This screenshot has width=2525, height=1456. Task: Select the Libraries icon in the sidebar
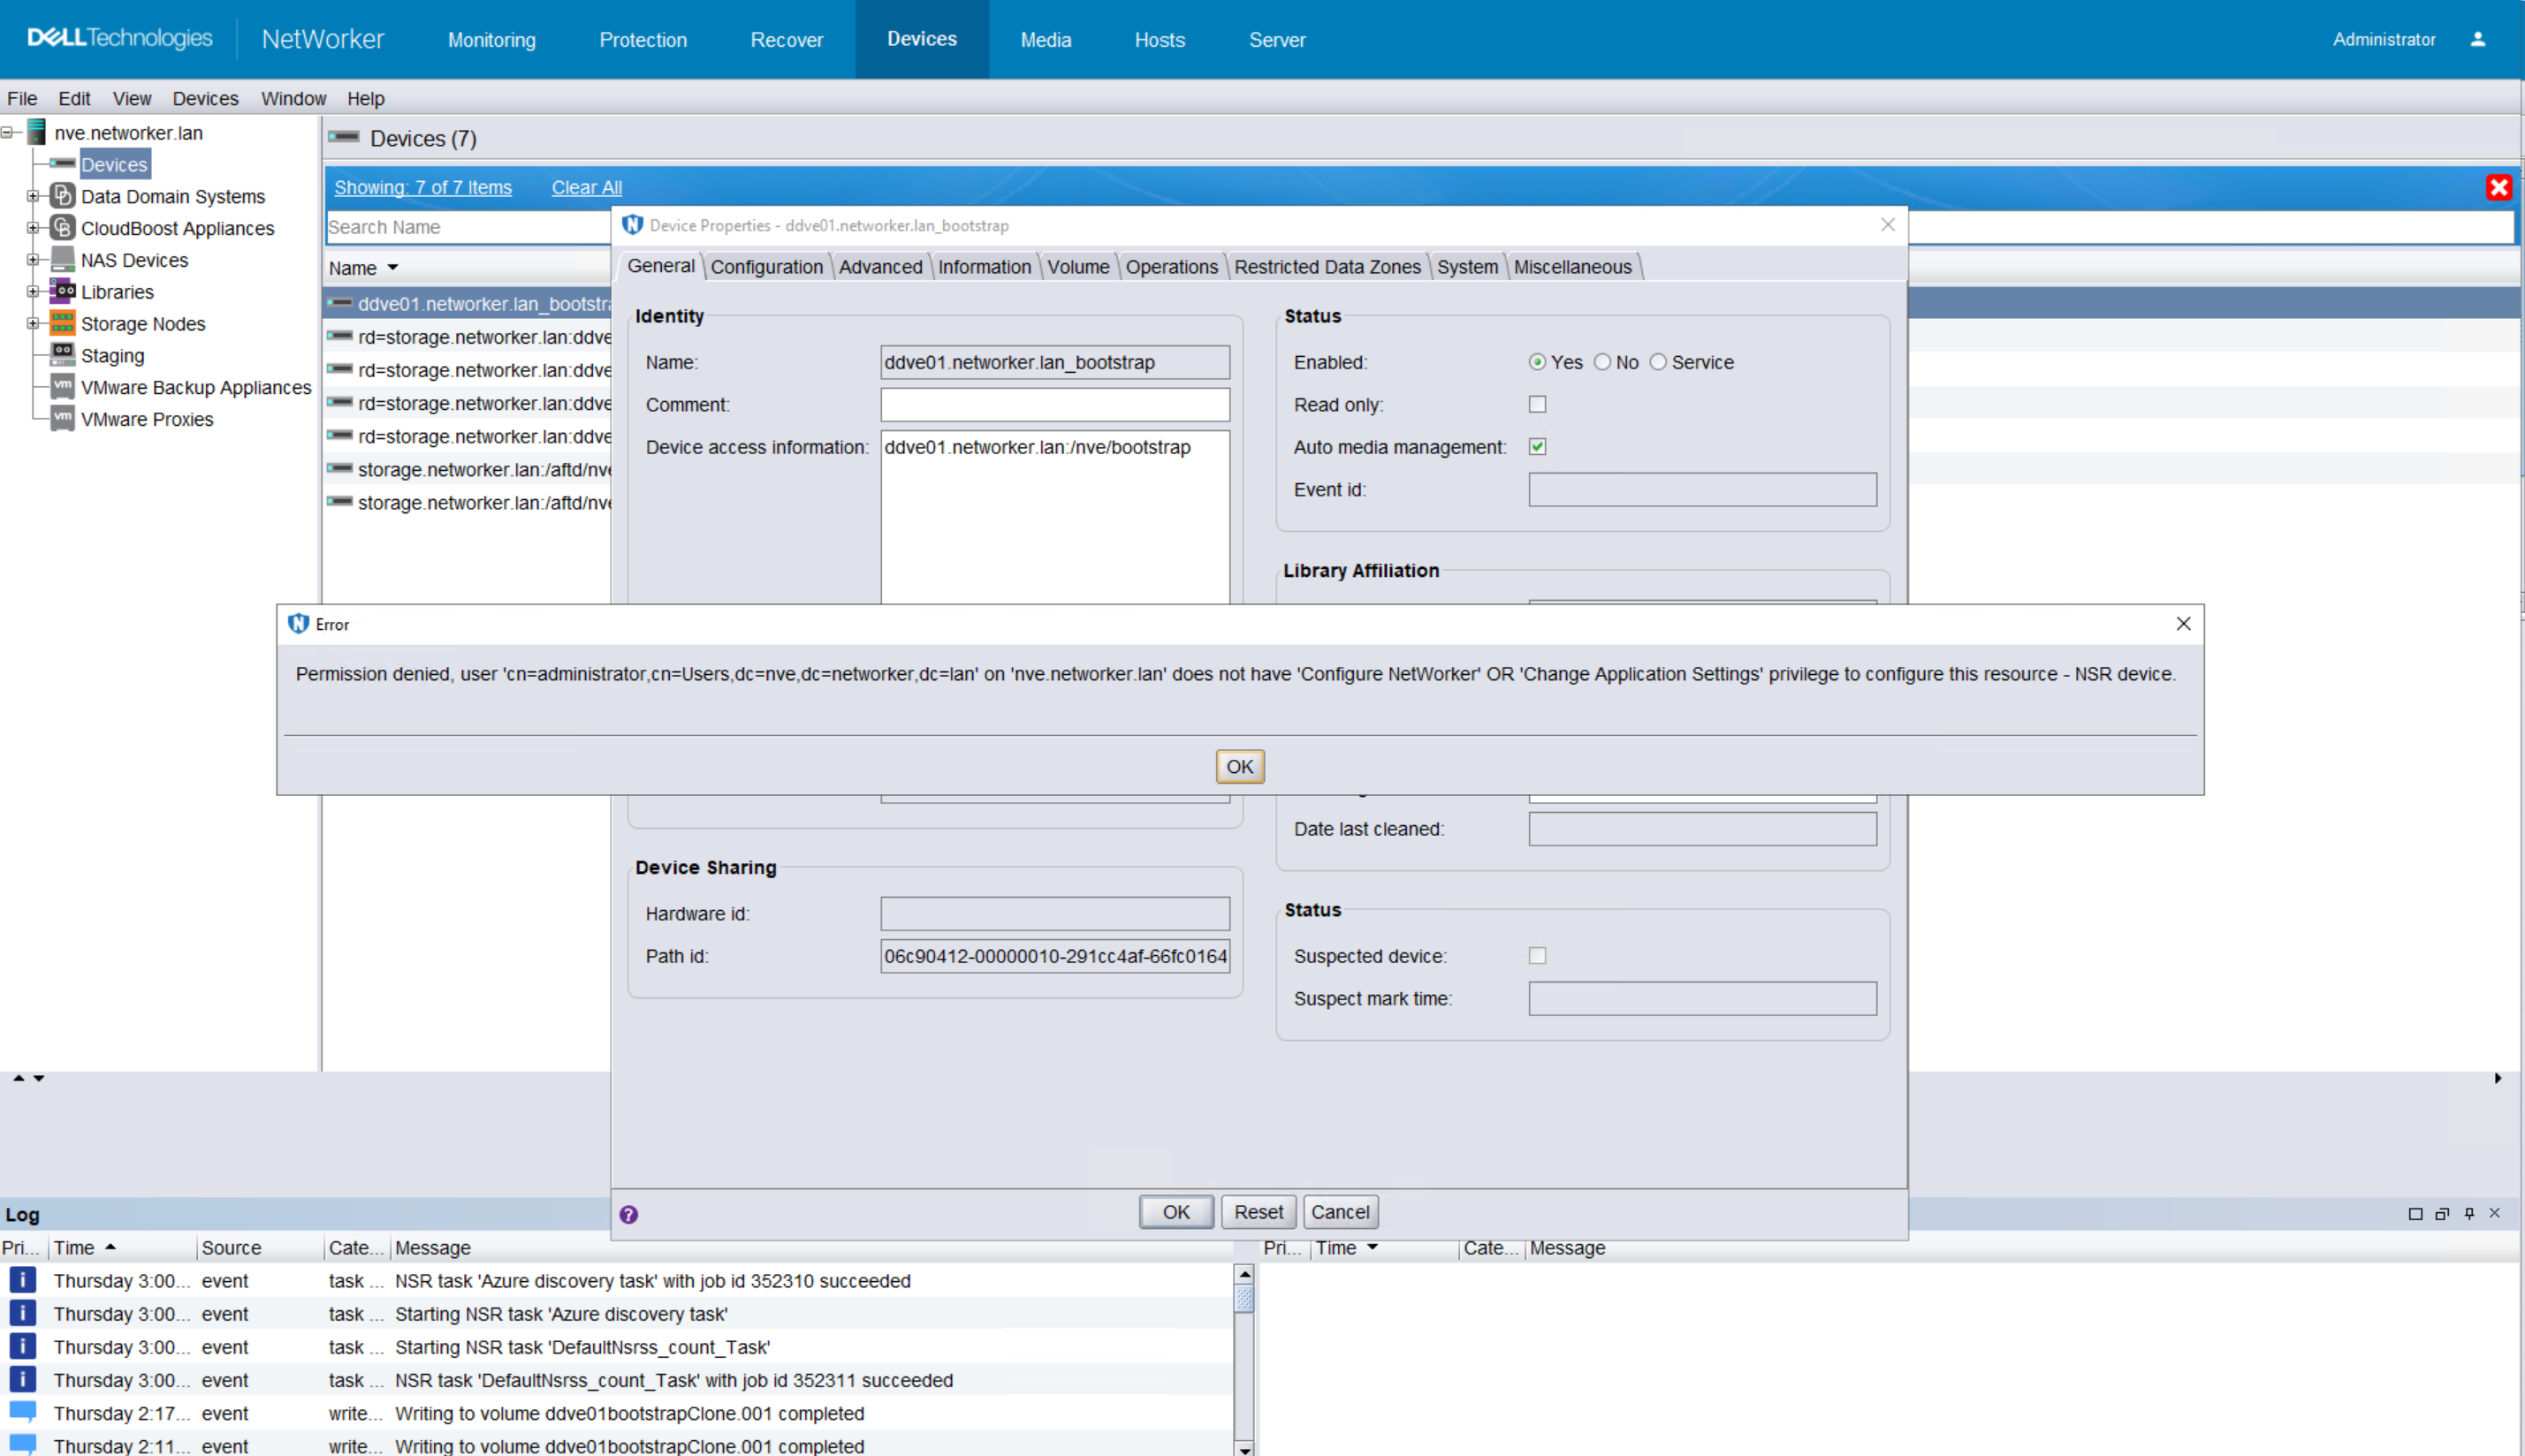click(x=63, y=291)
